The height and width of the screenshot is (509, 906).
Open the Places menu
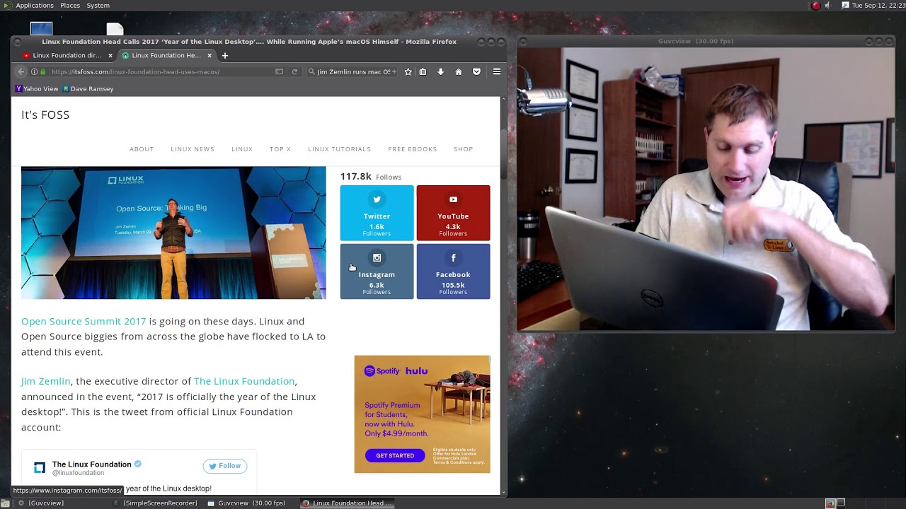click(x=70, y=6)
